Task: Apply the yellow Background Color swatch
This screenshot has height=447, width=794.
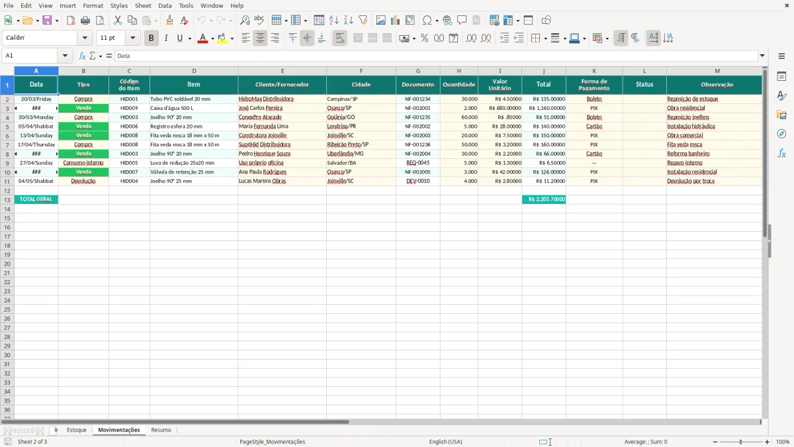Action: pos(222,38)
